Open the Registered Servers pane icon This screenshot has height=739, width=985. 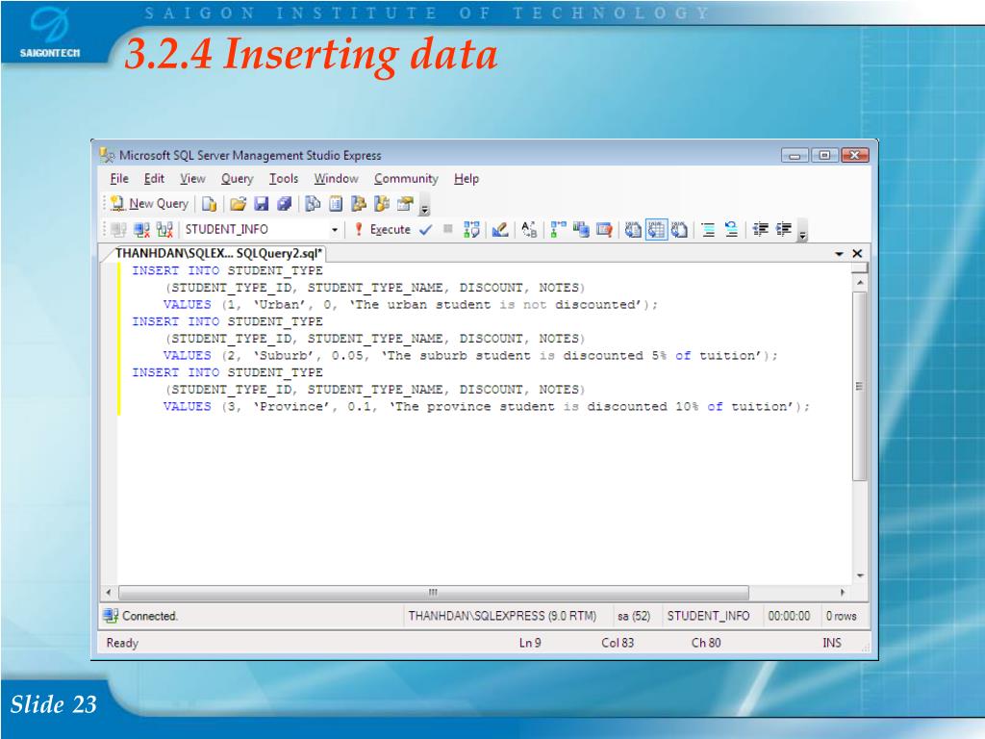point(313,204)
